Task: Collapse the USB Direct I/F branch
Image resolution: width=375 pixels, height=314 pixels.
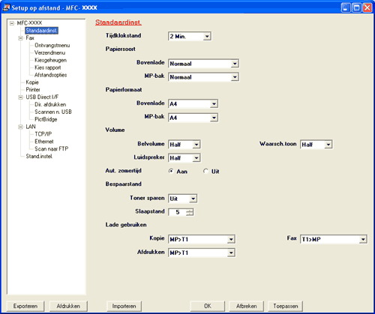Action: (x=20, y=97)
